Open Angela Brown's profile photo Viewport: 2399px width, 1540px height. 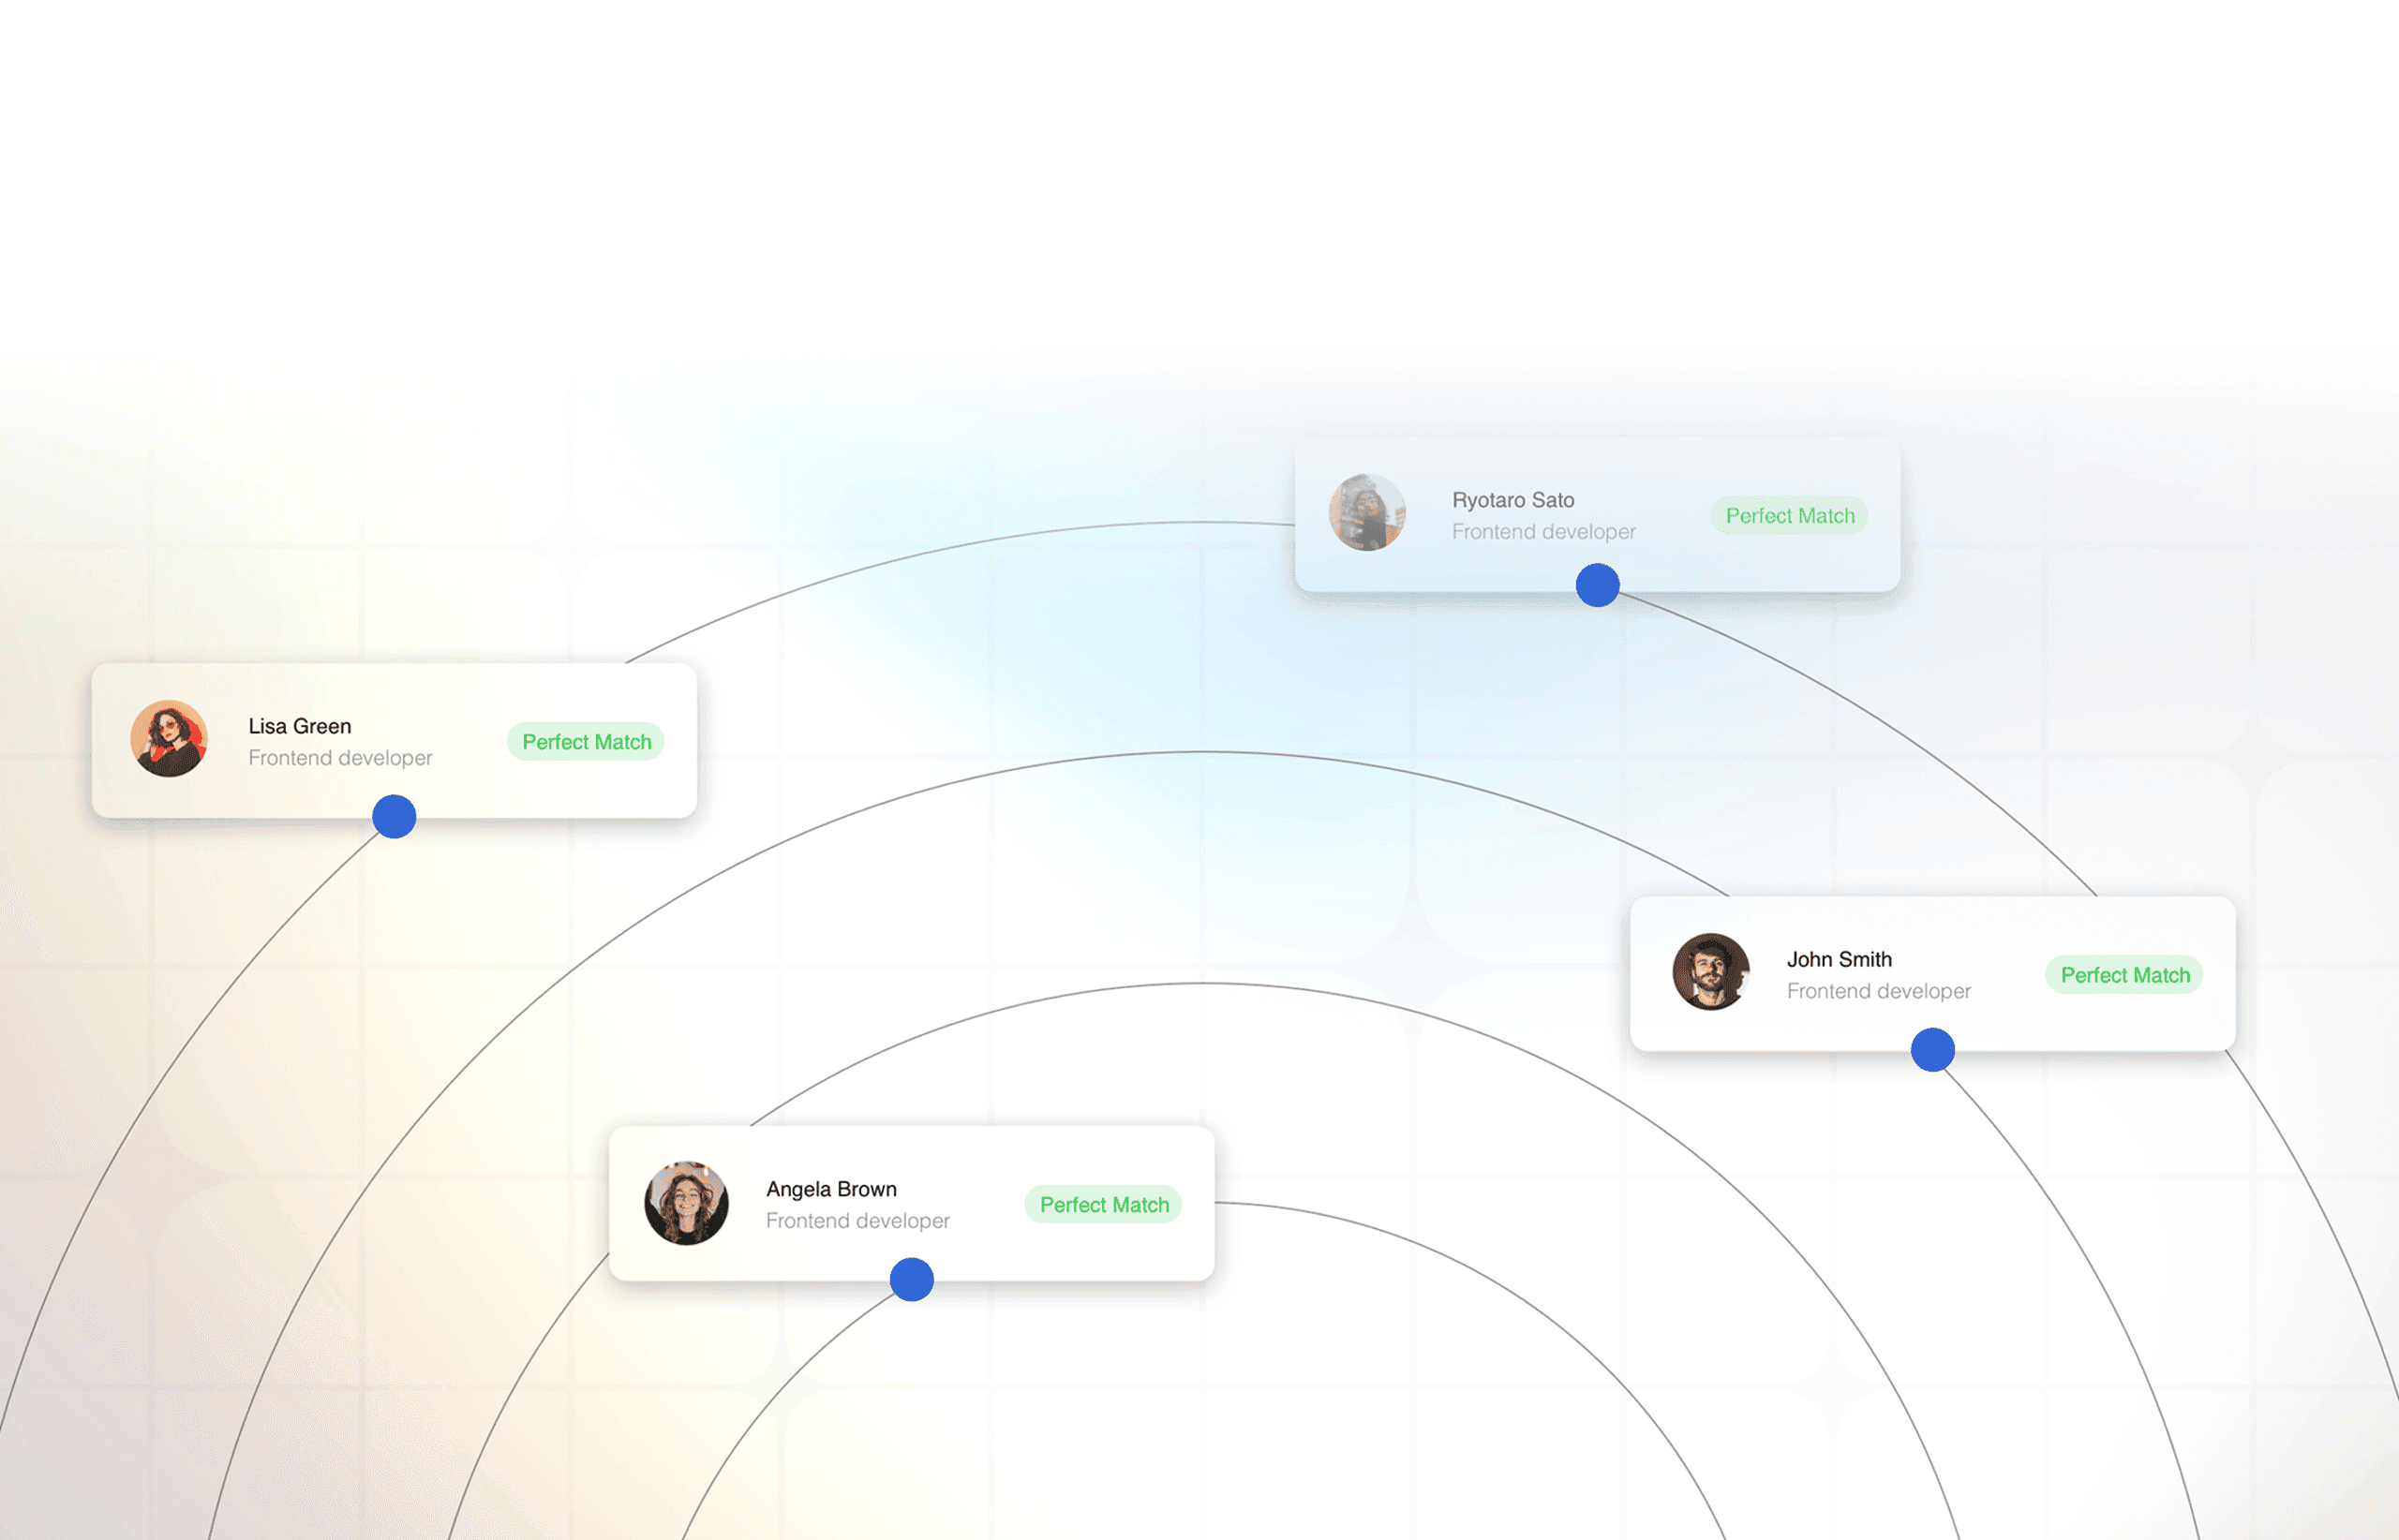(686, 1203)
